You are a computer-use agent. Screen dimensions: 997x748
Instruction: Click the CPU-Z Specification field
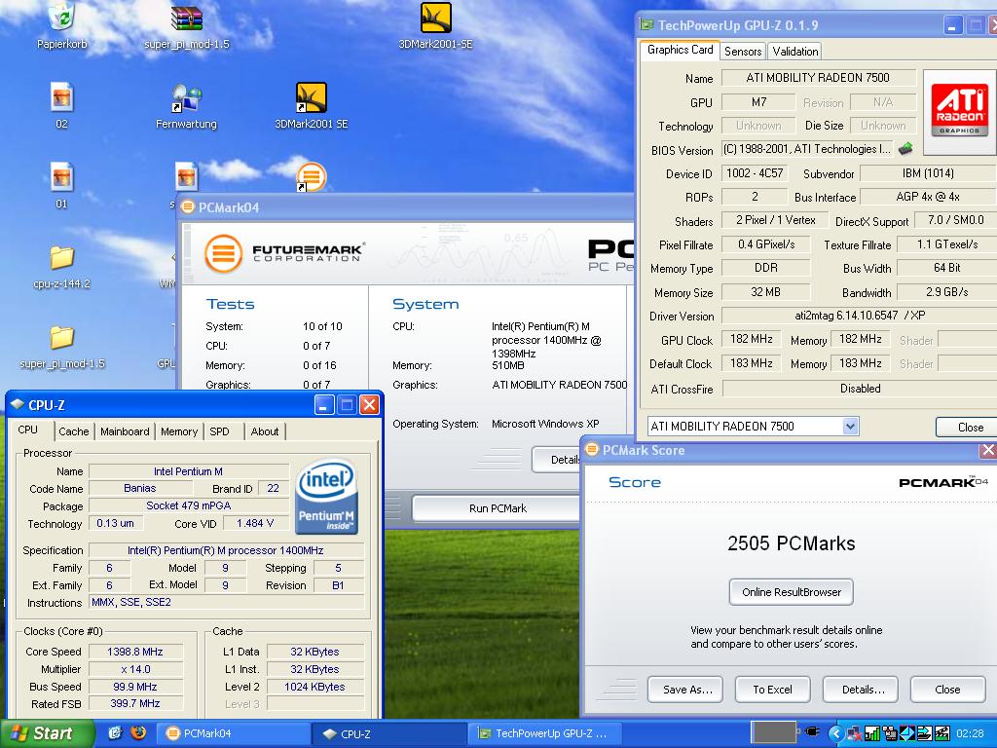click(226, 550)
